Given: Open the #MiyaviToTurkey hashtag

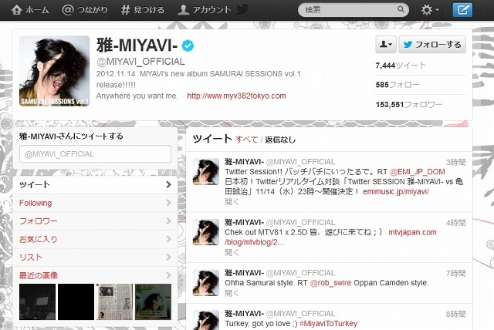Looking at the screenshot, I should pos(328,324).
